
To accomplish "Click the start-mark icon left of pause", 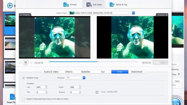I will click(20, 63).
